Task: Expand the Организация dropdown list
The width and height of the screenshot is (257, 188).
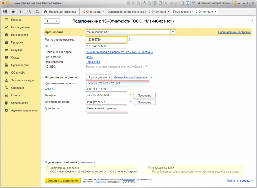Action: pyautogui.click(x=168, y=32)
